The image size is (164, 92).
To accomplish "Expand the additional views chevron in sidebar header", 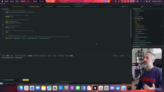I will click(x=153, y=7).
